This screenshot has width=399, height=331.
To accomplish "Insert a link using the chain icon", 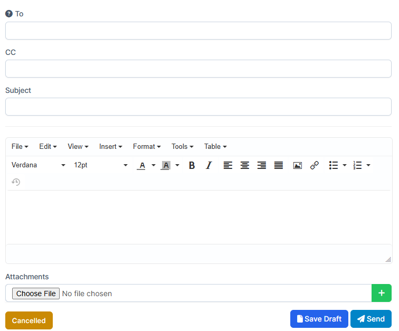I will (x=315, y=165).
